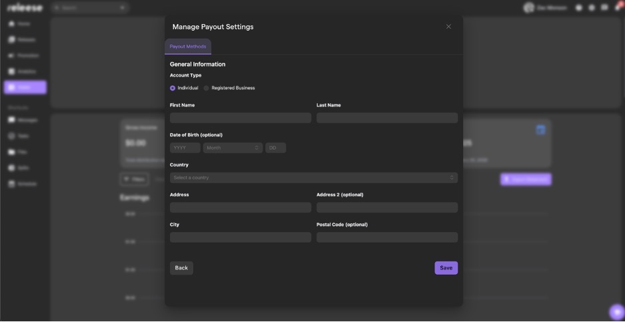Switch to the Payout Methods tab

(x=188, y=47)
